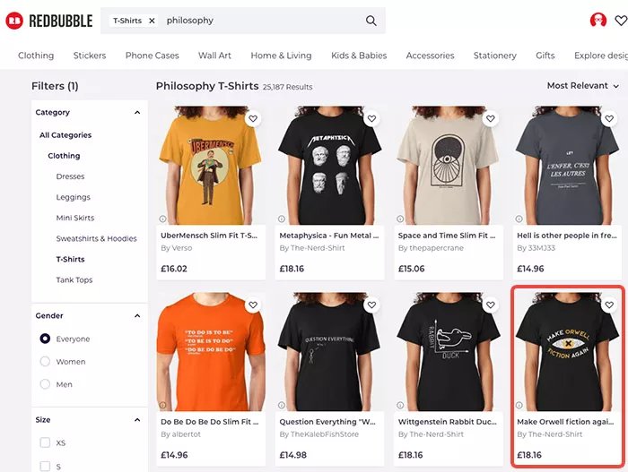This screenshot has width=628, height=472.
Task: Collapse the Gender filter section
Action: (137, 316)
